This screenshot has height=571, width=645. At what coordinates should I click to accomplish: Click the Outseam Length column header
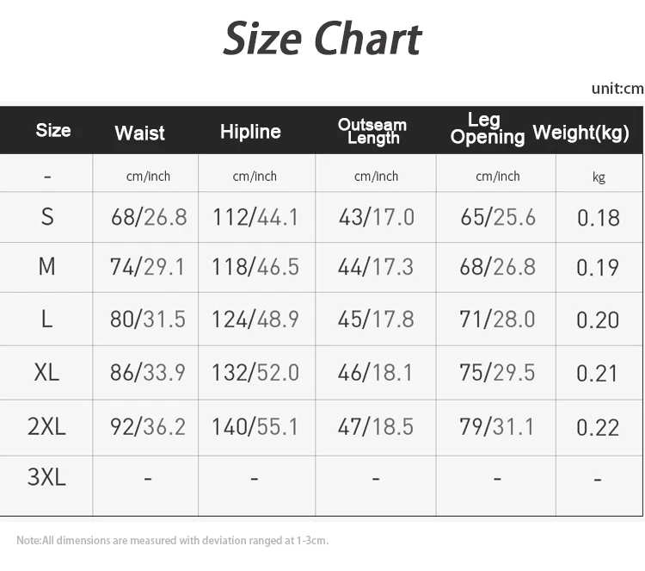click(372, 131)
